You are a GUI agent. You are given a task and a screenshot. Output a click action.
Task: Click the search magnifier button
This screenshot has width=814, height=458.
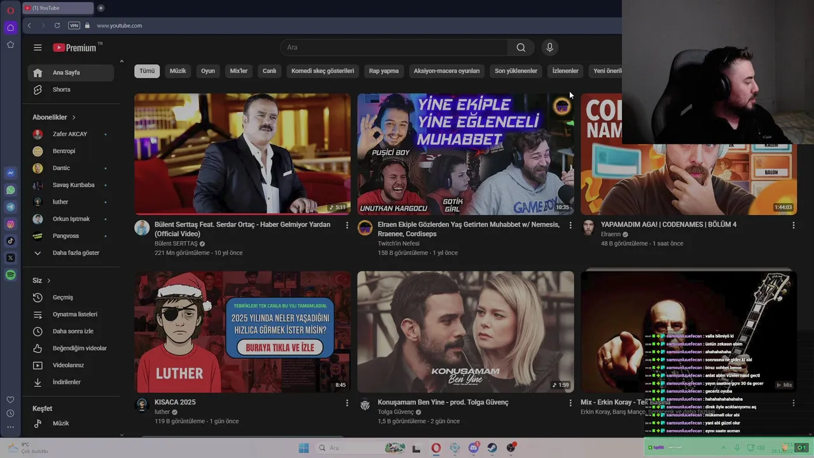coord(521,48)
